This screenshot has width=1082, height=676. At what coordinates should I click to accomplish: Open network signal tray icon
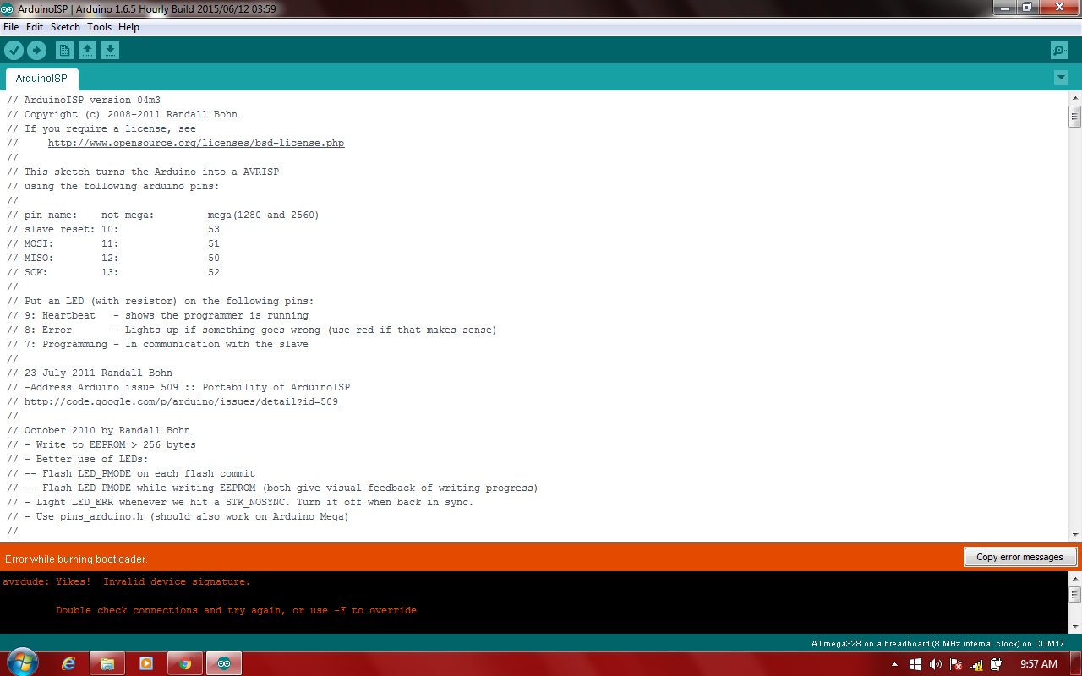coord(976,664)
